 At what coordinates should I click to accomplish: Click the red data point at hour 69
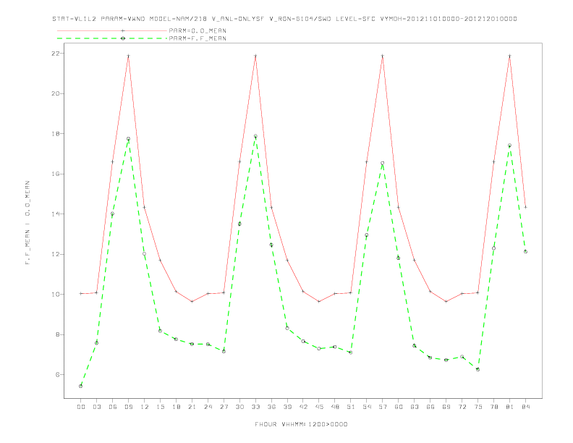446,302
